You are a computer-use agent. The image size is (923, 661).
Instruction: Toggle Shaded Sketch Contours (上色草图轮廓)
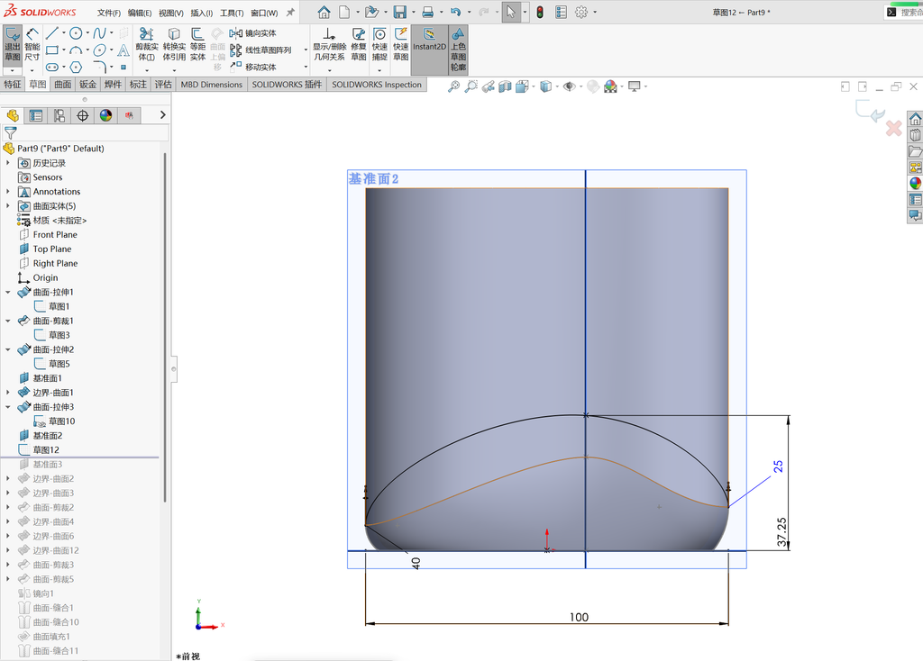click(458, 50)
